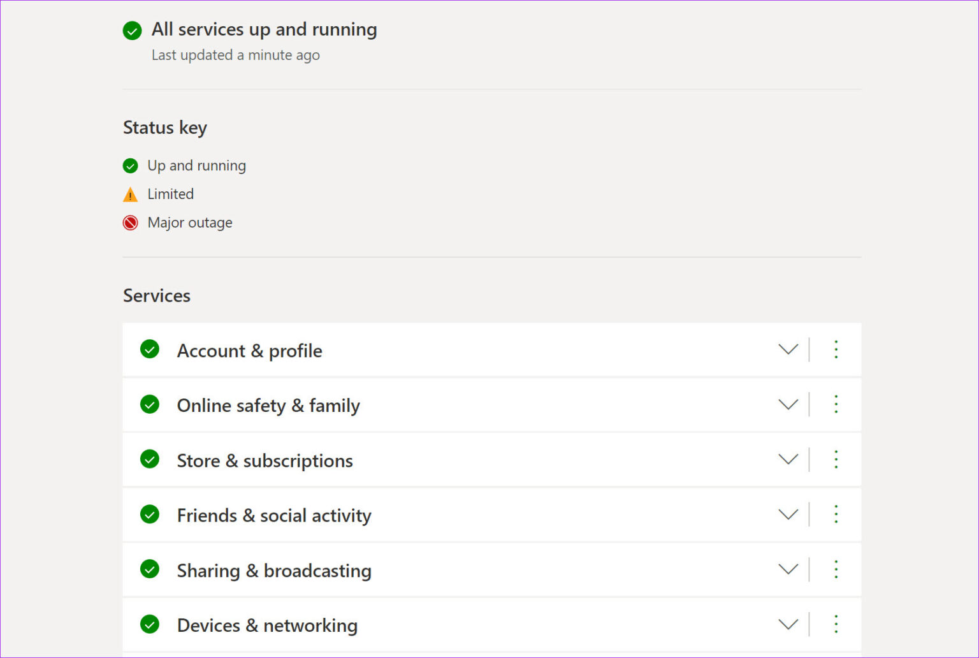Viewport: 979px width, 658px height.
Task: Click the green checkmark beside Online safety & family
Action: (x=150, y=404)
